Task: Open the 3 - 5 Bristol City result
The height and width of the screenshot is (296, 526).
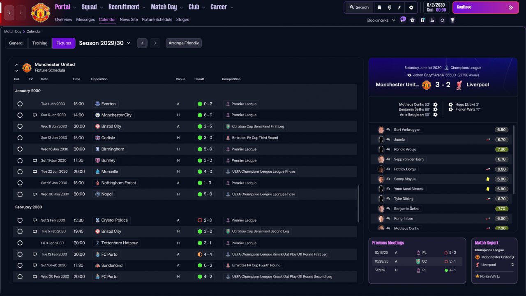Action: 205,126
